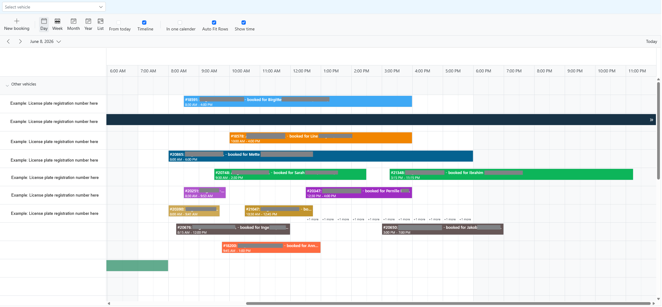
Task: Toggle the Auto Fit Rows checkbox
Action: [x=214, y=23]
